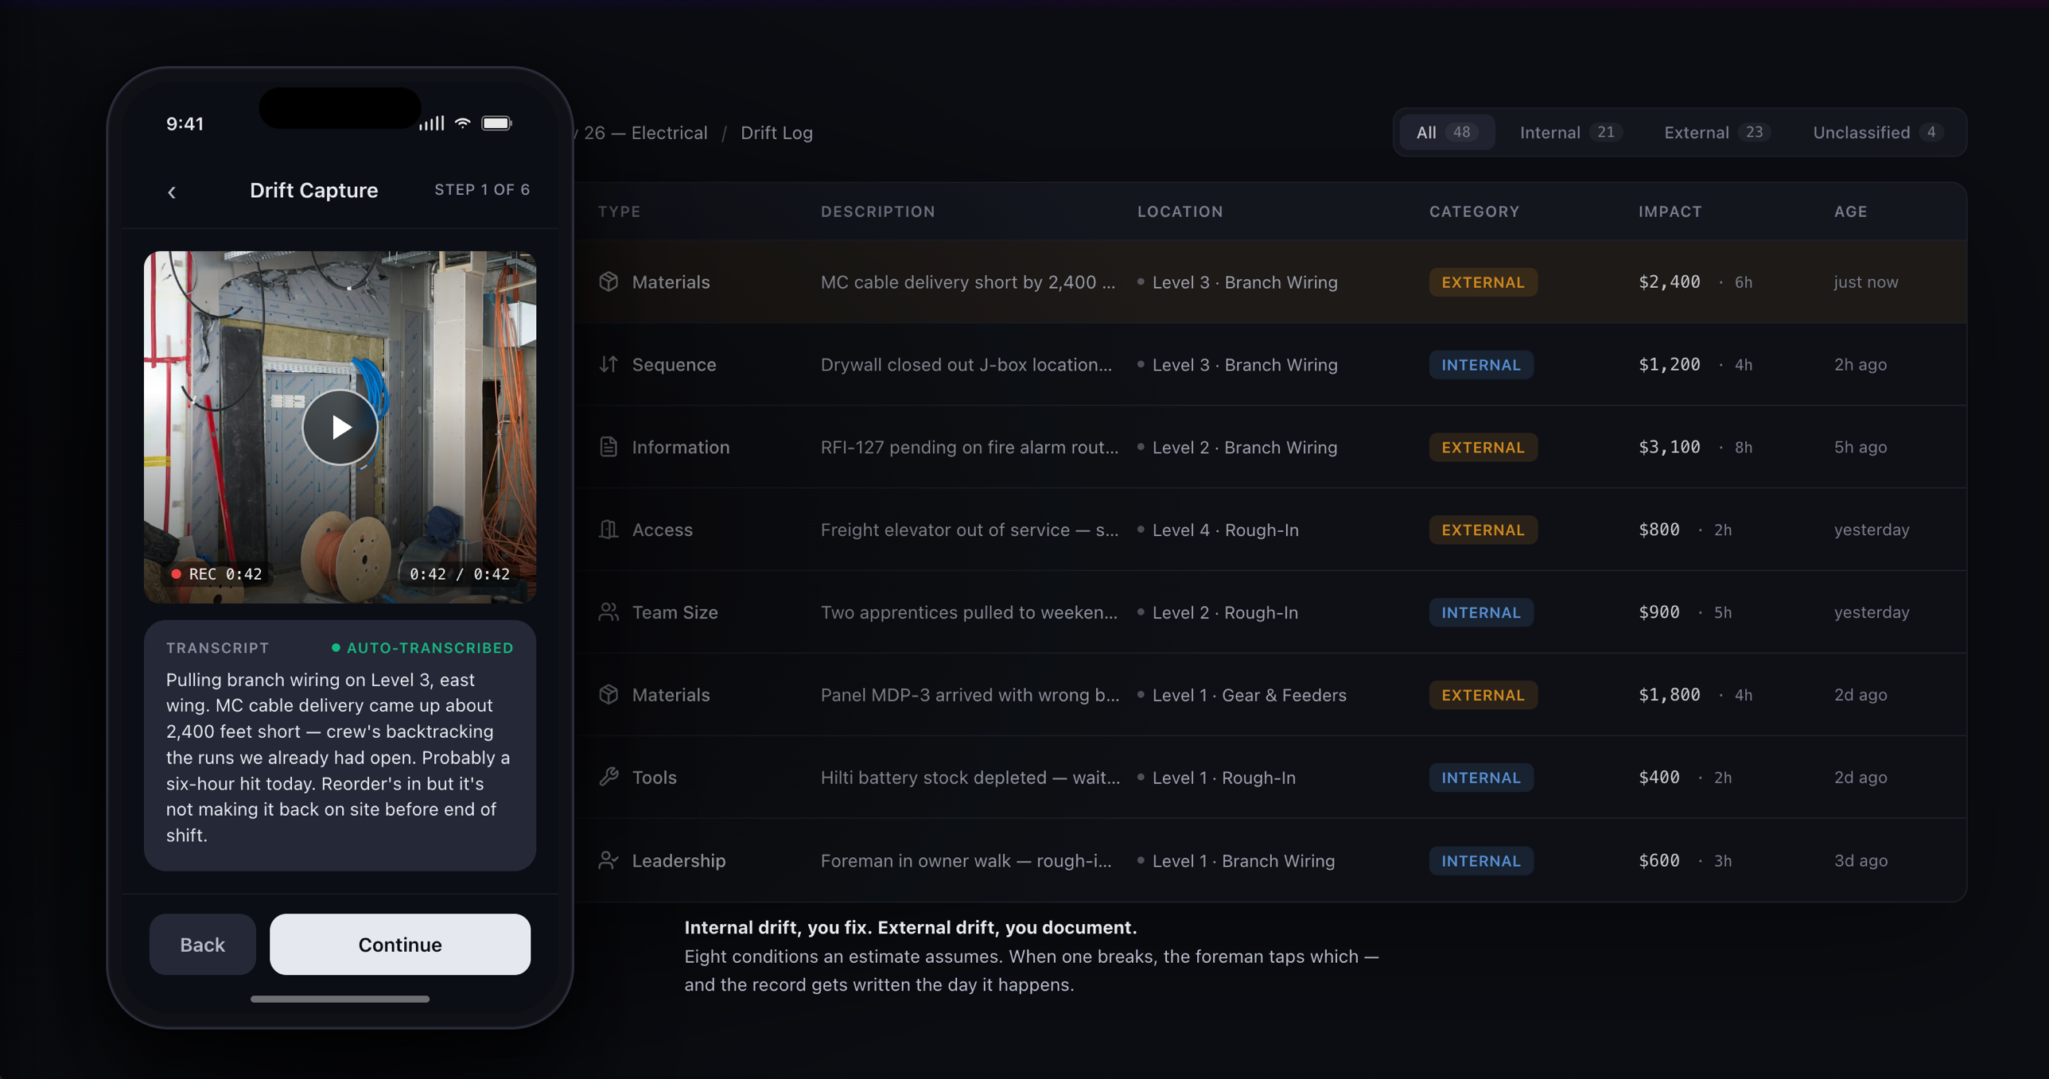
Task: Click the Sequence arrows icon
Action: coord(608,365)
